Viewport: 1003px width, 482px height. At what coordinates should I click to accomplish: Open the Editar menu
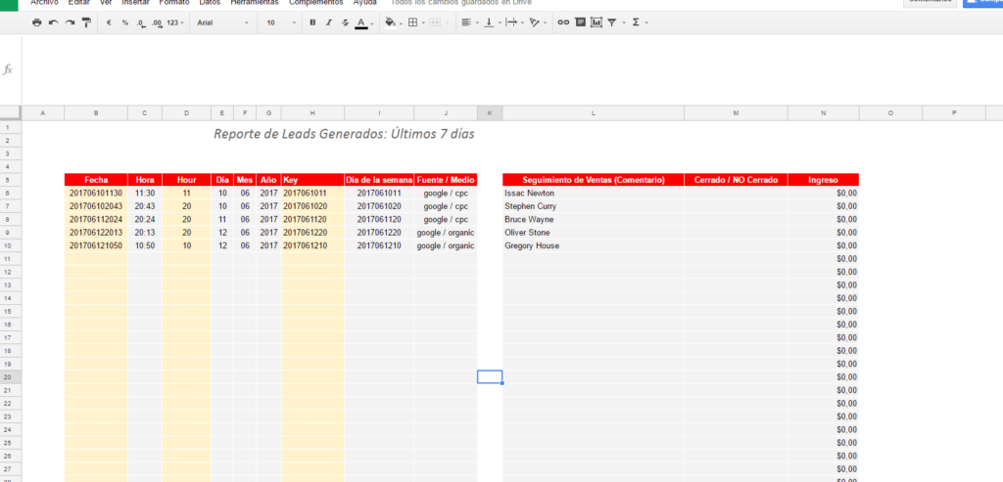(x=78, y=3)
